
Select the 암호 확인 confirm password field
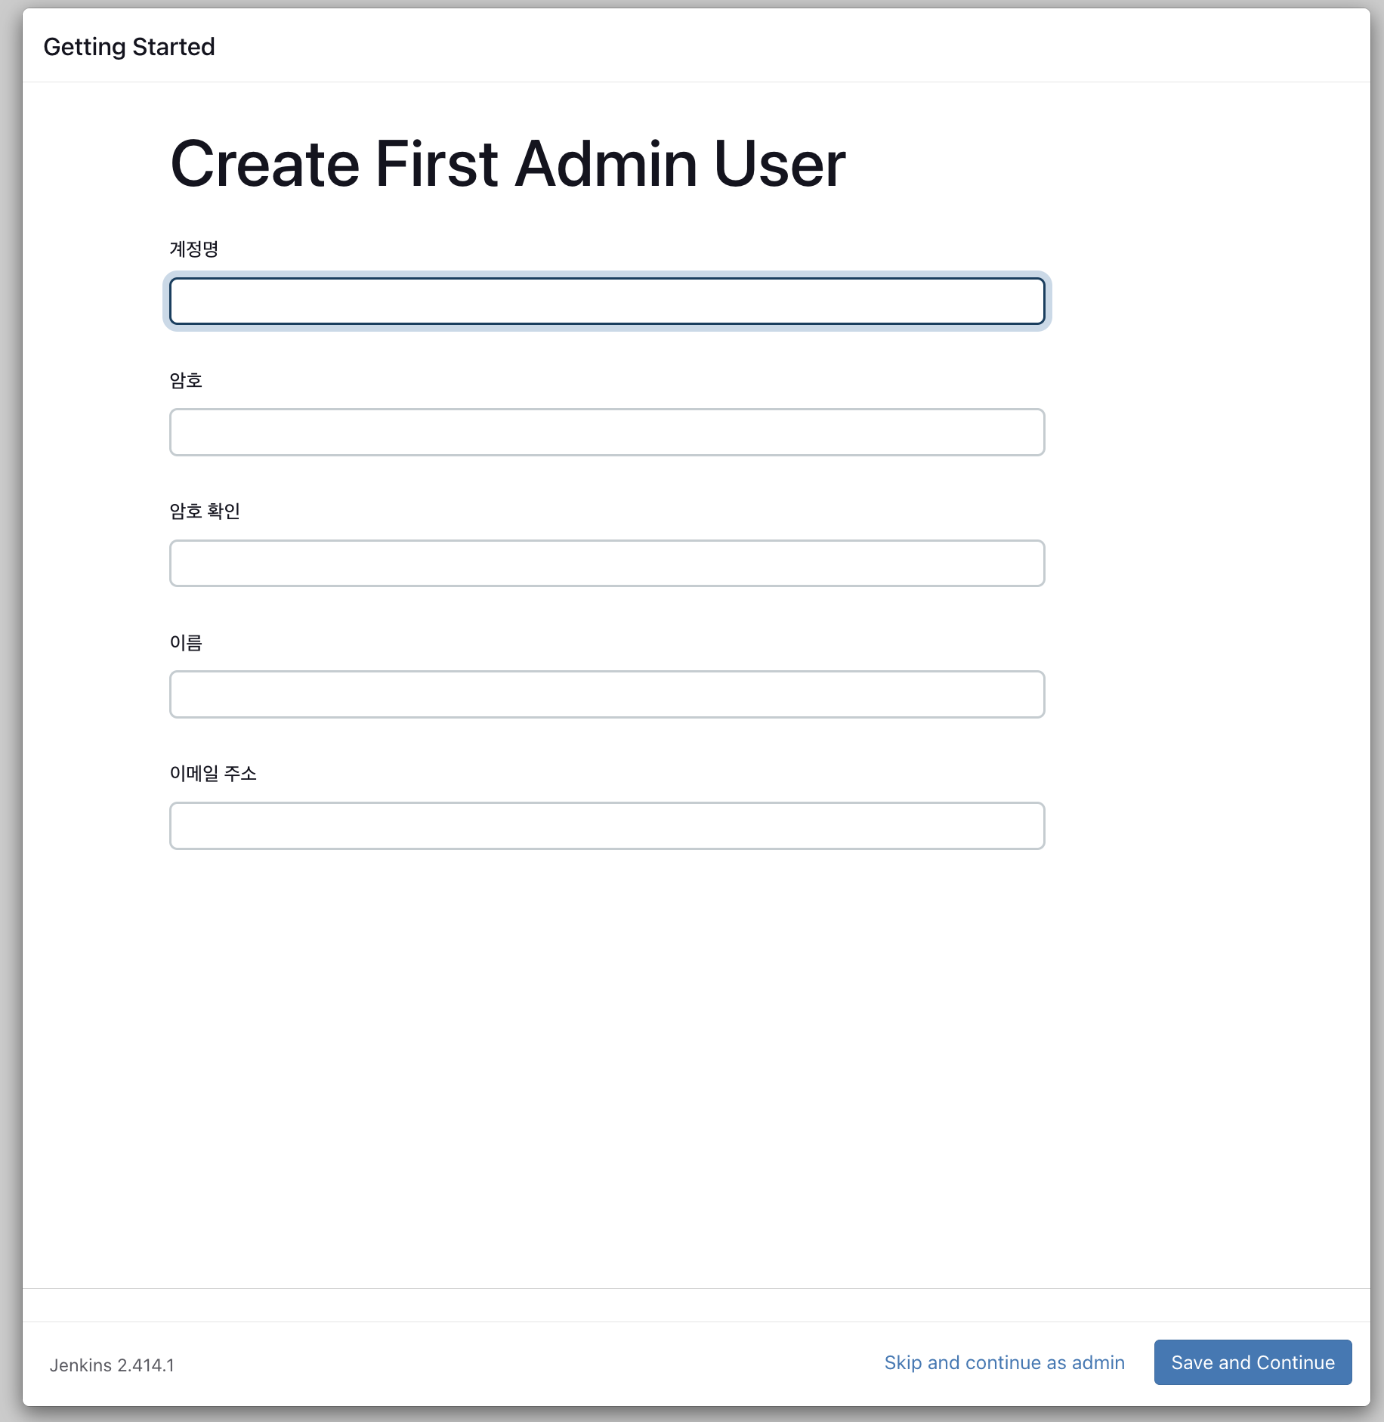pyautogui.click(x=607, y=563)
